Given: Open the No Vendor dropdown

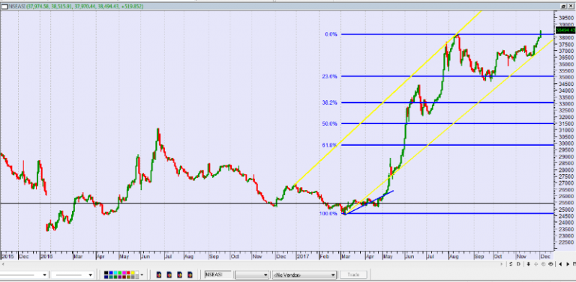Looking at the screenshot, I should tap(304, 275).
